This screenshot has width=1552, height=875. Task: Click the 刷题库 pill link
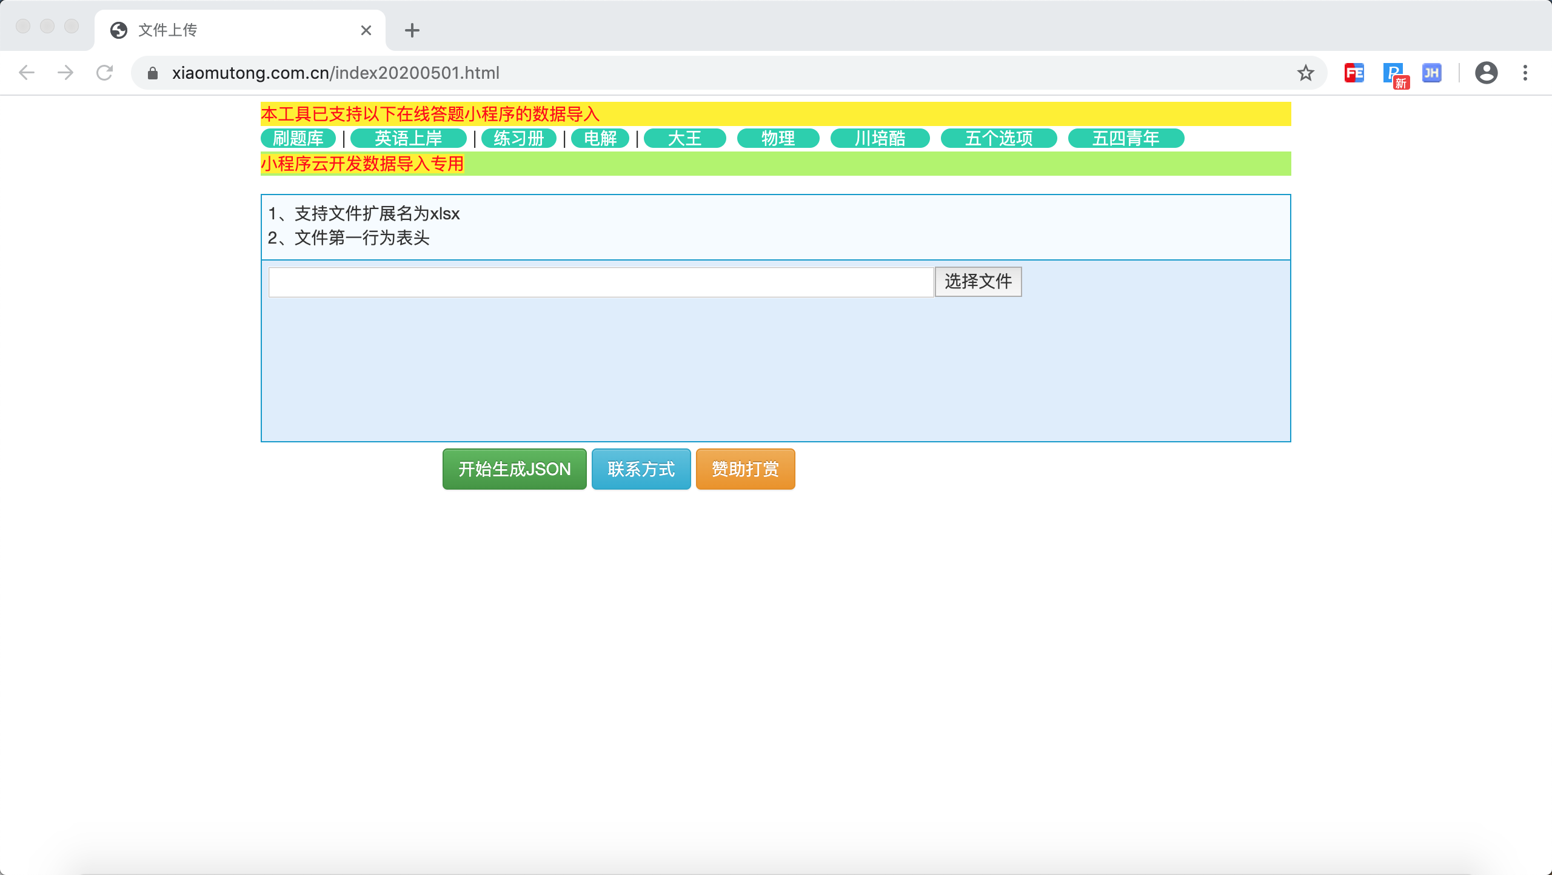(x=298, y=138)
